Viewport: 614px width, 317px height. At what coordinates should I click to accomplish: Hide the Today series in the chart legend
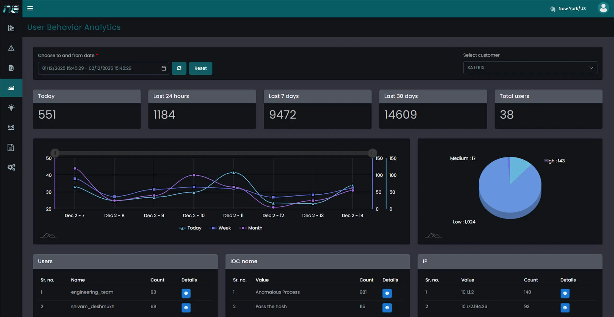pos(190,228)
